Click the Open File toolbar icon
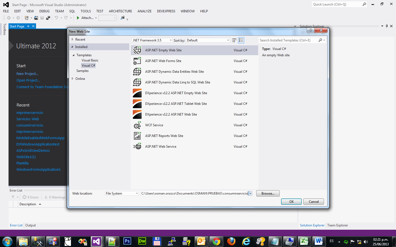Viewport: 396px width, 247px height. pos(36,18)
